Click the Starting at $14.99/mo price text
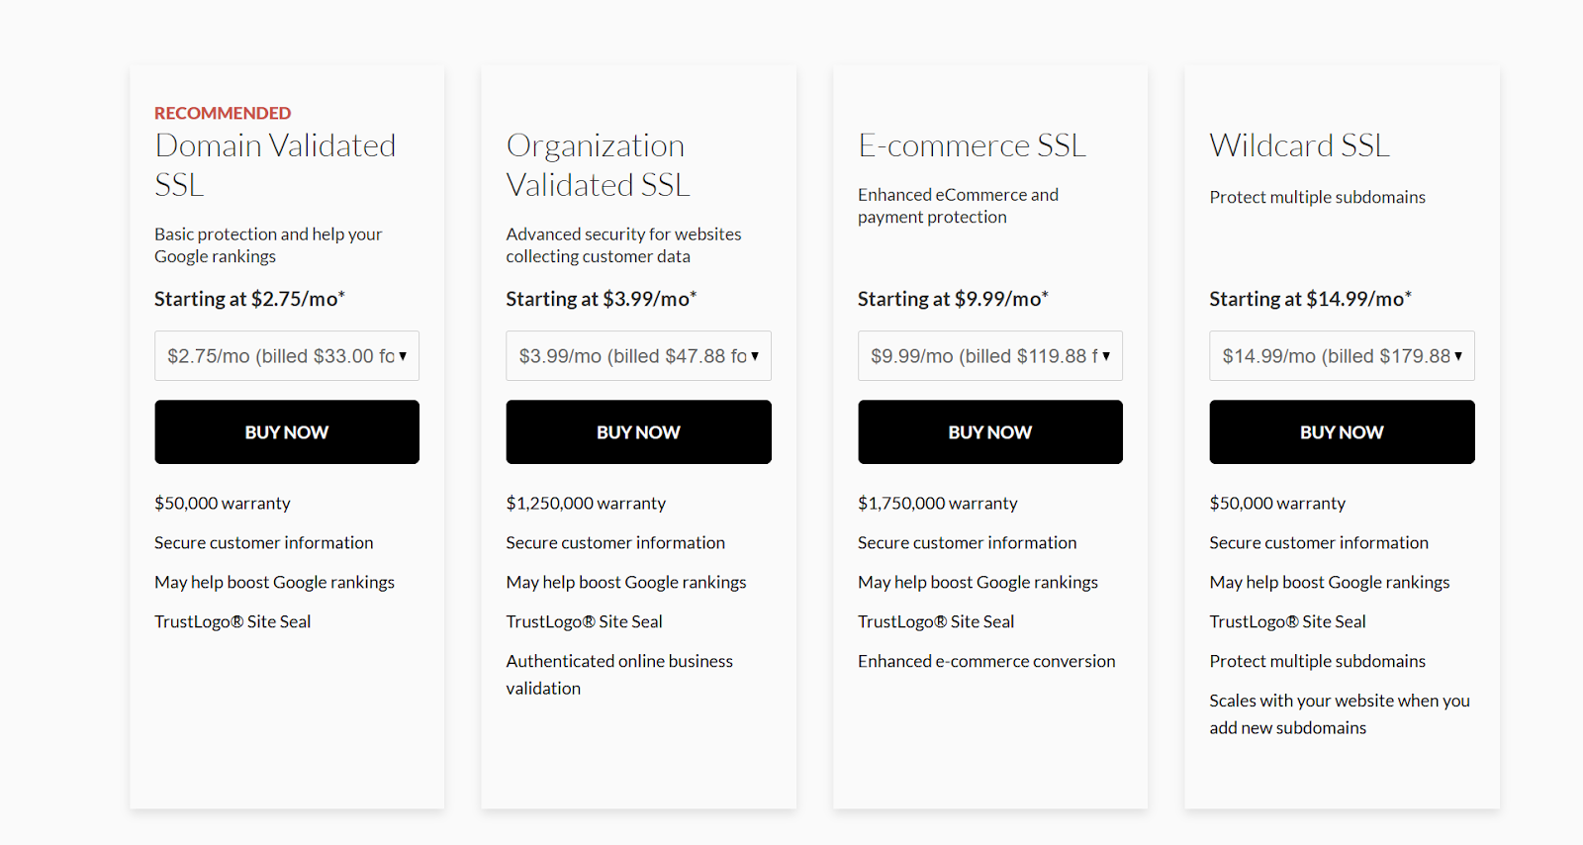 pyautogui.click(x=1310, y=299)
